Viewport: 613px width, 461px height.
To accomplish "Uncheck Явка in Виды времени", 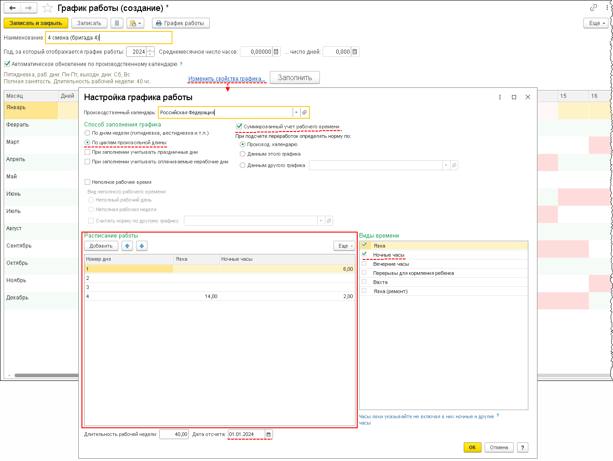I will click(x=364, y=245).
